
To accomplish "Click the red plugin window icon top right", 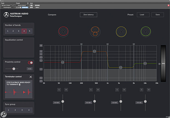I will point(168,5).
